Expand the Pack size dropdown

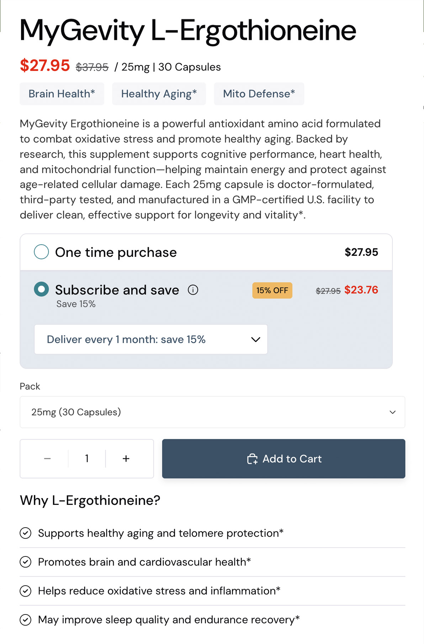212,412
